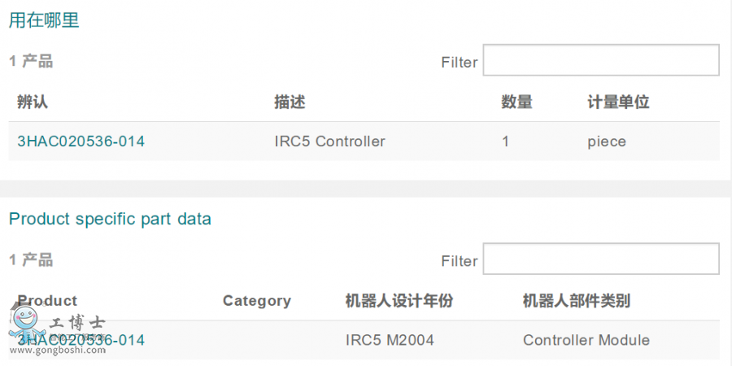Screen dimensions: 732x366
Task: Sort by 机器人部件类别 column header
Action: (x=576, y=301)
